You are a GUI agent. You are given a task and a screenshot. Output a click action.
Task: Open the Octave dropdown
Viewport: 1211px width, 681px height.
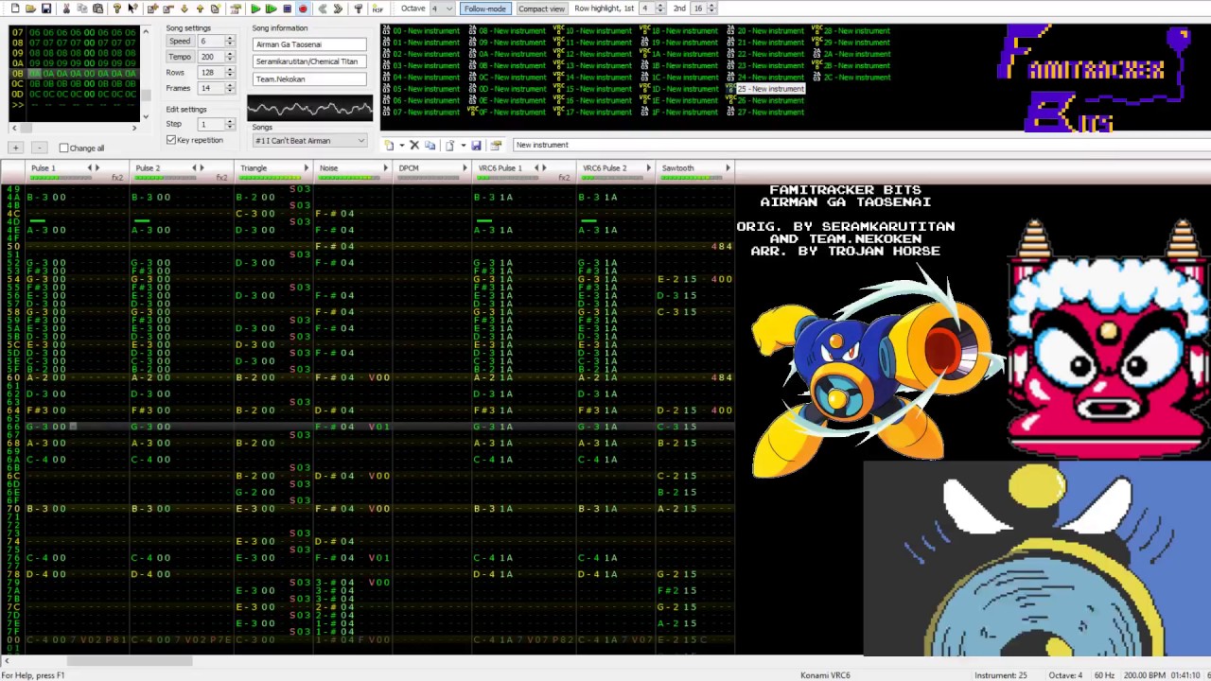[x=442, y=9]
